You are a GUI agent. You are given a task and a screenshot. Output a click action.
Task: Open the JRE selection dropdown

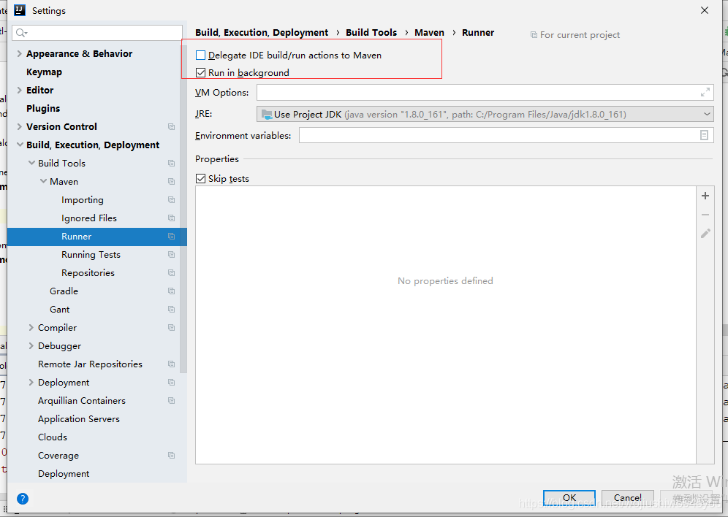tap(706, 113)
